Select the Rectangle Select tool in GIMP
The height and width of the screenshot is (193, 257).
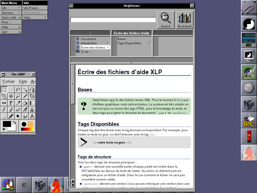pyautogui.click(x=4, y=89)
